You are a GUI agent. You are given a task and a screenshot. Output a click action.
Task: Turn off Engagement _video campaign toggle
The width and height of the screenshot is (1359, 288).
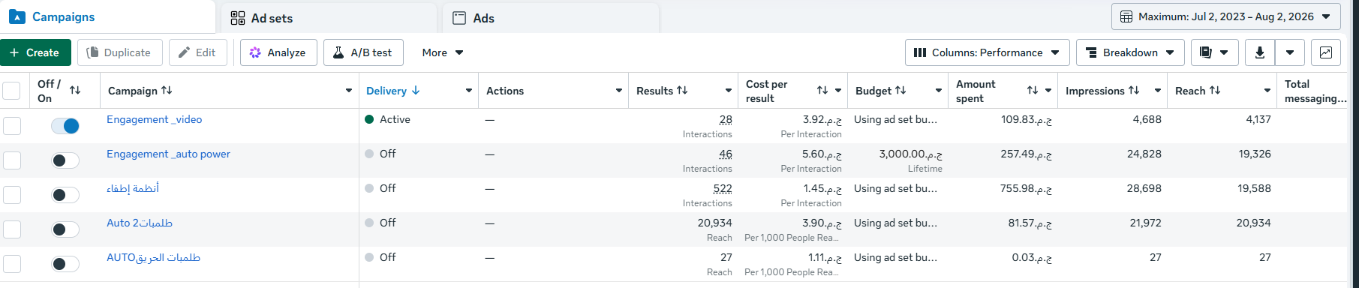point(65,126)
